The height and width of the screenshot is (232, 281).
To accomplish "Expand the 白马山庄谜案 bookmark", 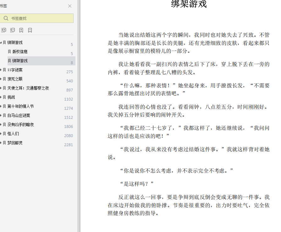I will coord(1,115).
